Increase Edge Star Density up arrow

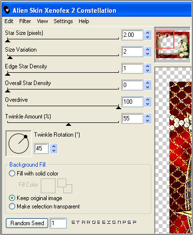coord(147,66)
